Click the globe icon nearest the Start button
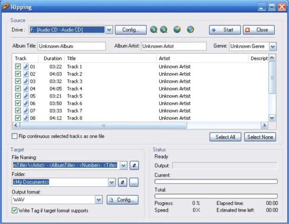The height and width of the screenshot is (224, 289). pos(190,30)
